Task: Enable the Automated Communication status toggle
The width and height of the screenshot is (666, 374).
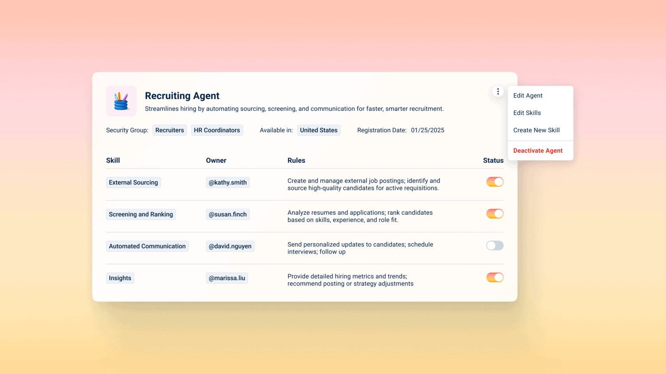Action: coord(494,245)
